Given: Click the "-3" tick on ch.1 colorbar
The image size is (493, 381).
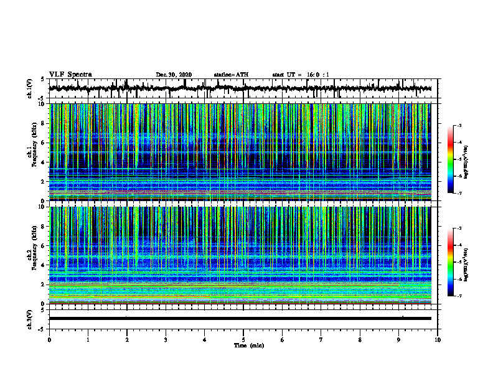Looking at the screenshot, I should tap(459, 125).
